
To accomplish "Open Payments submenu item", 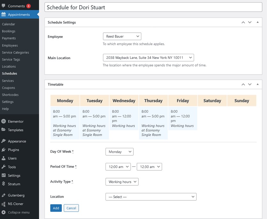I will [x=9, y=38].
